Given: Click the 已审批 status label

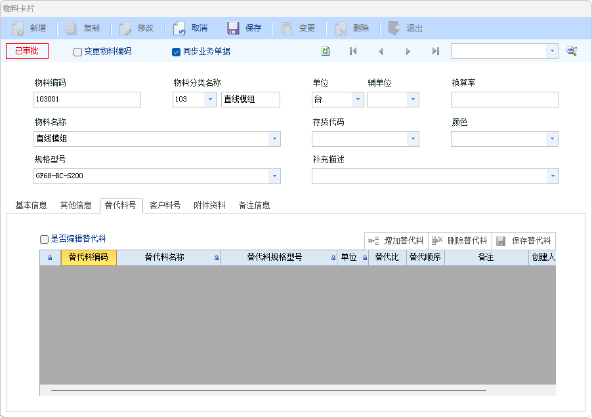Looking at the screenshot, I should pyautogui.click(x=27, y=51).
